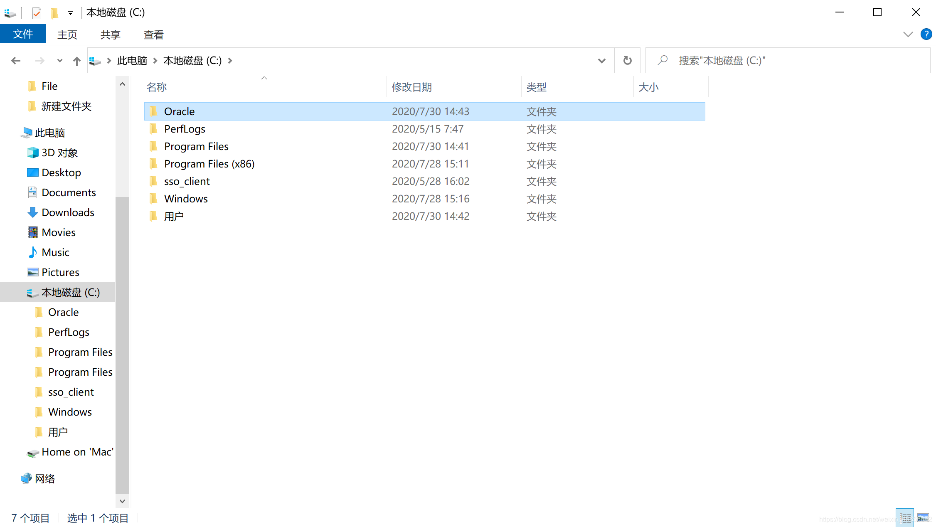Select the Music library in sidebar

click(55, 252)
